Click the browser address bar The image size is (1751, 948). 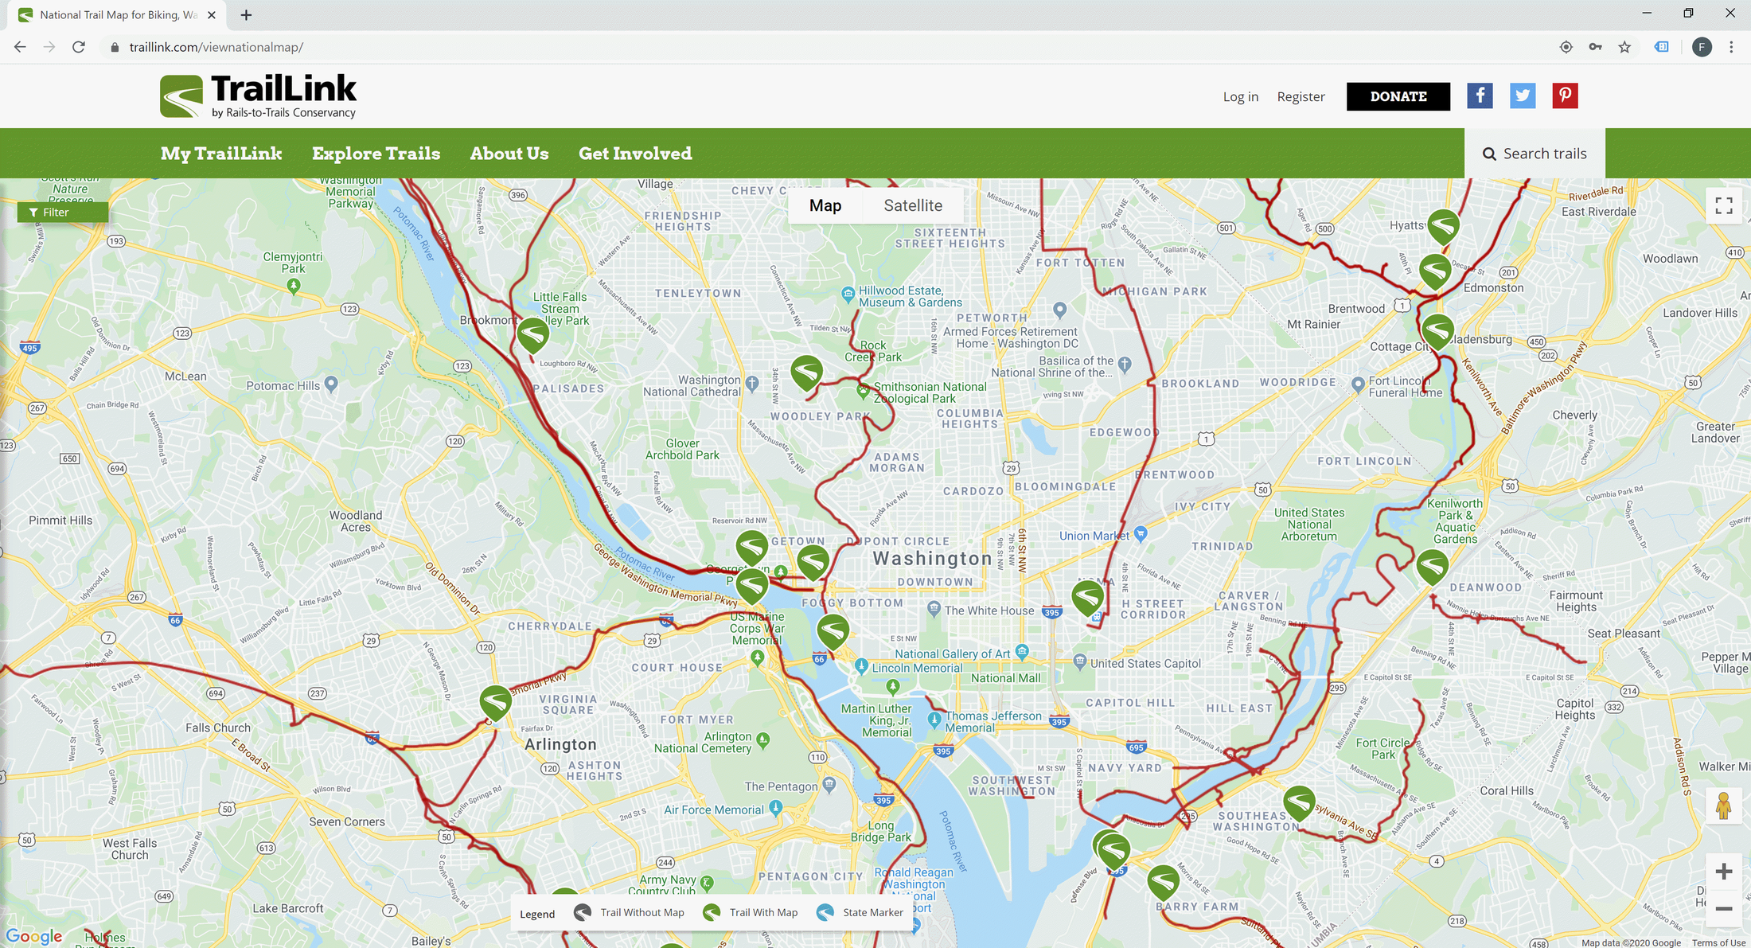(x=828, y=47)
